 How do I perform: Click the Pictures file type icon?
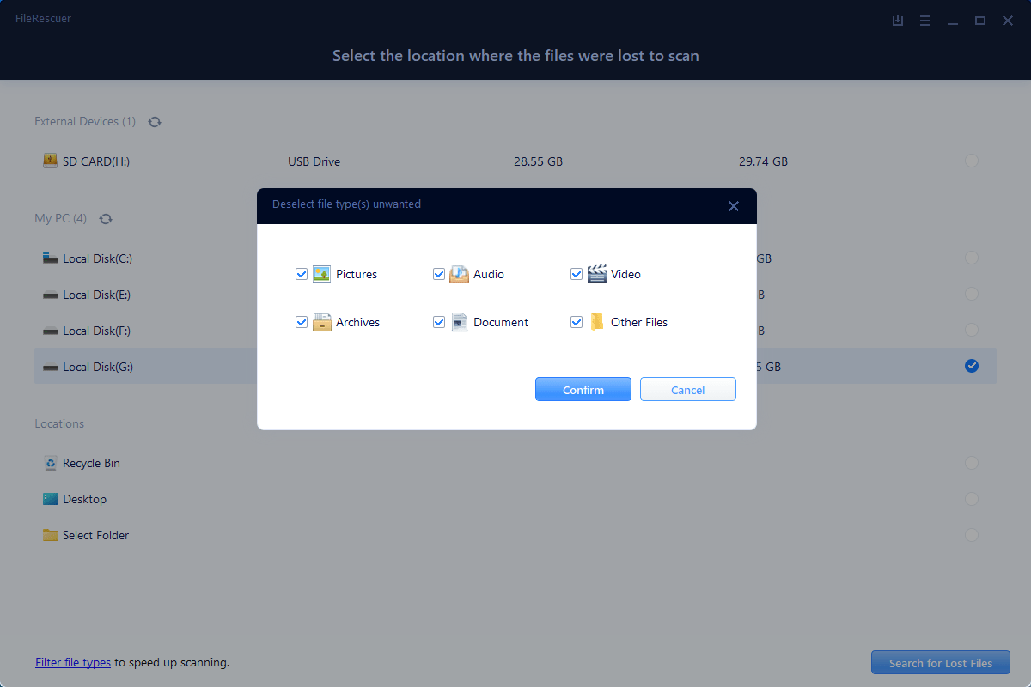[322, 274]
